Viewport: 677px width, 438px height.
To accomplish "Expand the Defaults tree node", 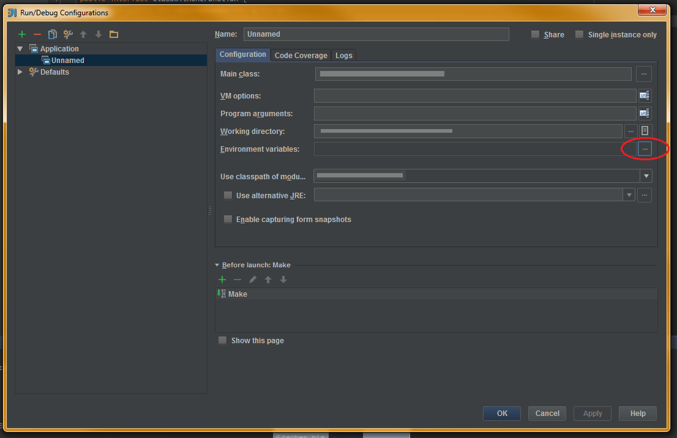I will [x=20, y=72].
